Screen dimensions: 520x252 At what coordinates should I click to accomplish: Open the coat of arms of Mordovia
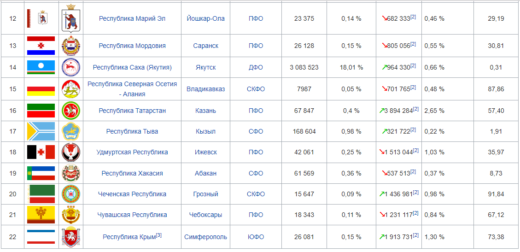(x=71, y=46)
